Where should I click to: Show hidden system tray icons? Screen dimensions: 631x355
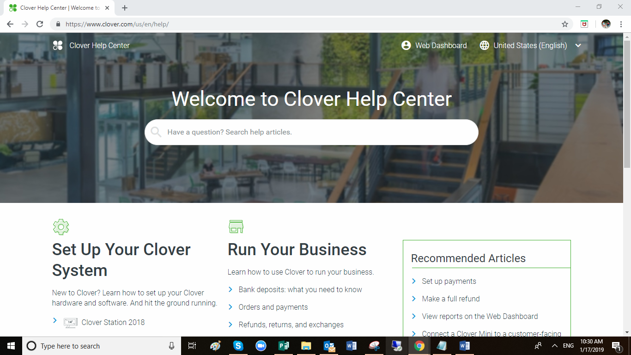(x=555, y=346)
